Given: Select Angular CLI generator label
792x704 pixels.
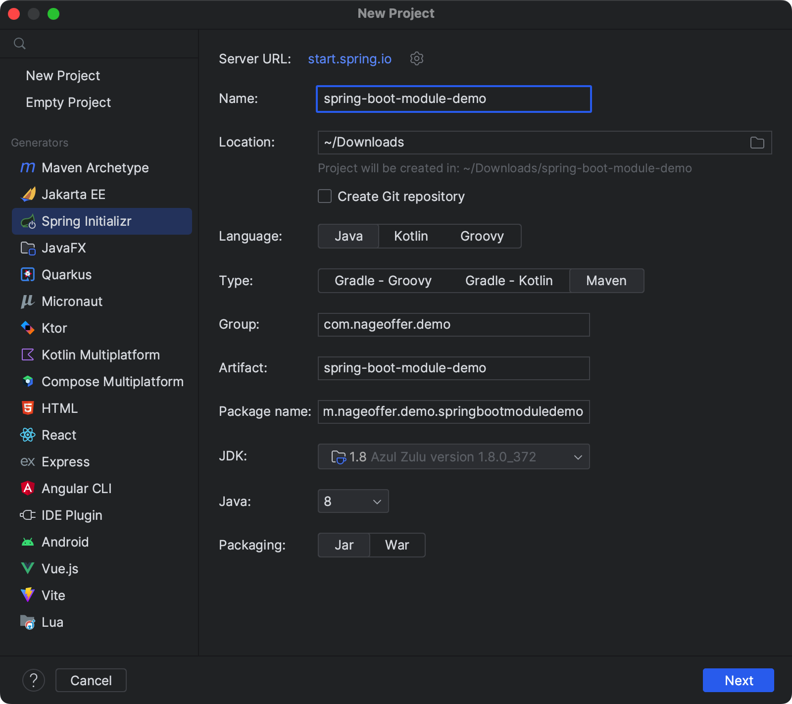Looking at the screenshot, I should point(77,489).
